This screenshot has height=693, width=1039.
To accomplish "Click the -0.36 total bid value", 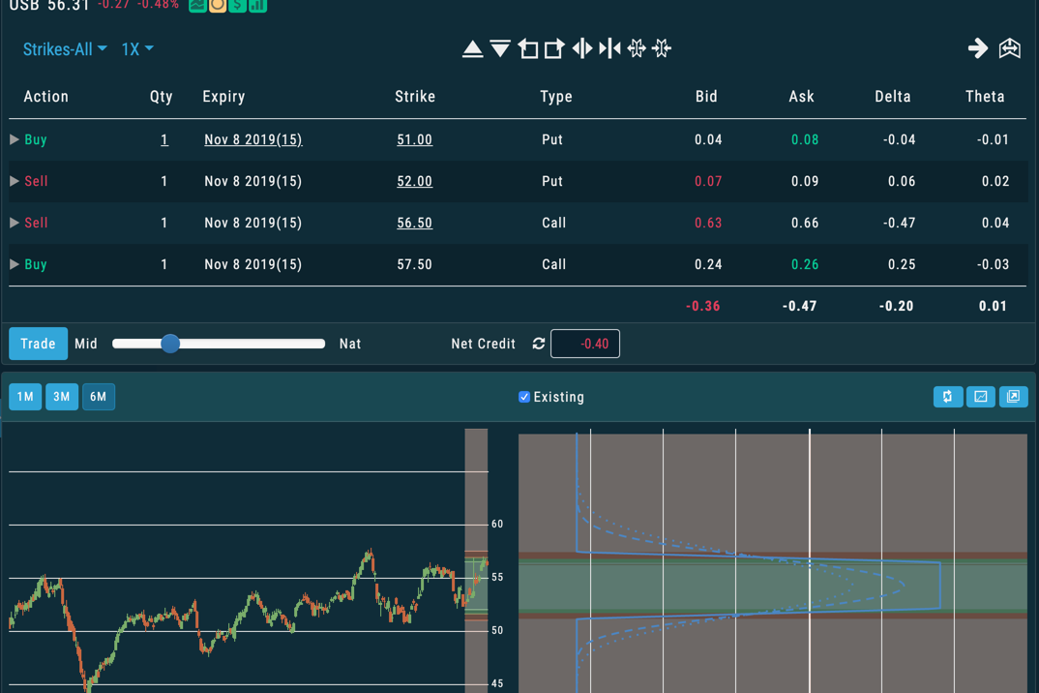I will tap(703, 306).
